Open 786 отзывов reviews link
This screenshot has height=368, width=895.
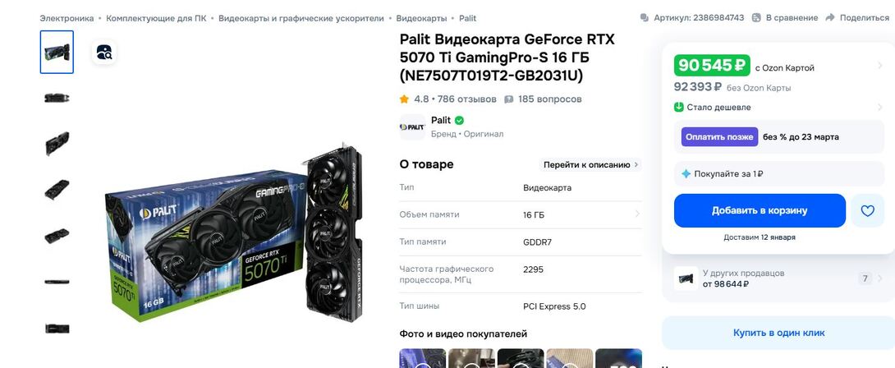click(467, 99)
